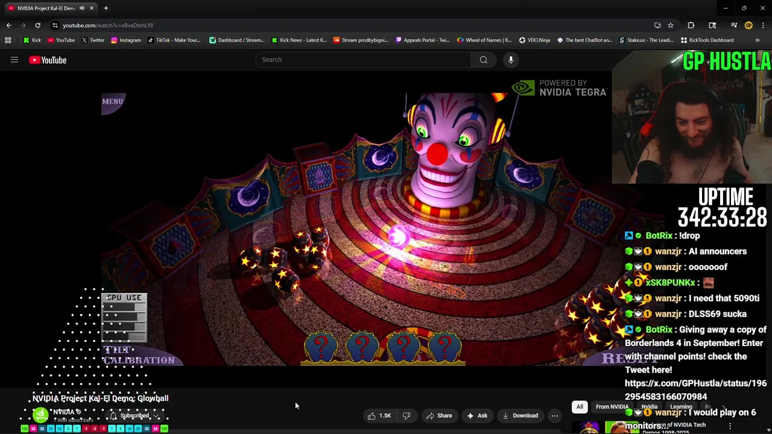Open the browser extensions puzzle icon
This screenshot has height=434, width=772.
[691, 25]
